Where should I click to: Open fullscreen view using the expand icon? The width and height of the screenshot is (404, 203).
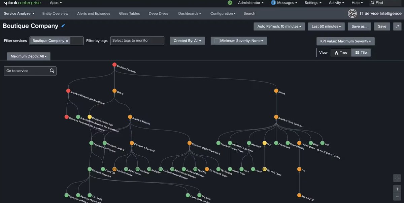[397, 26]
